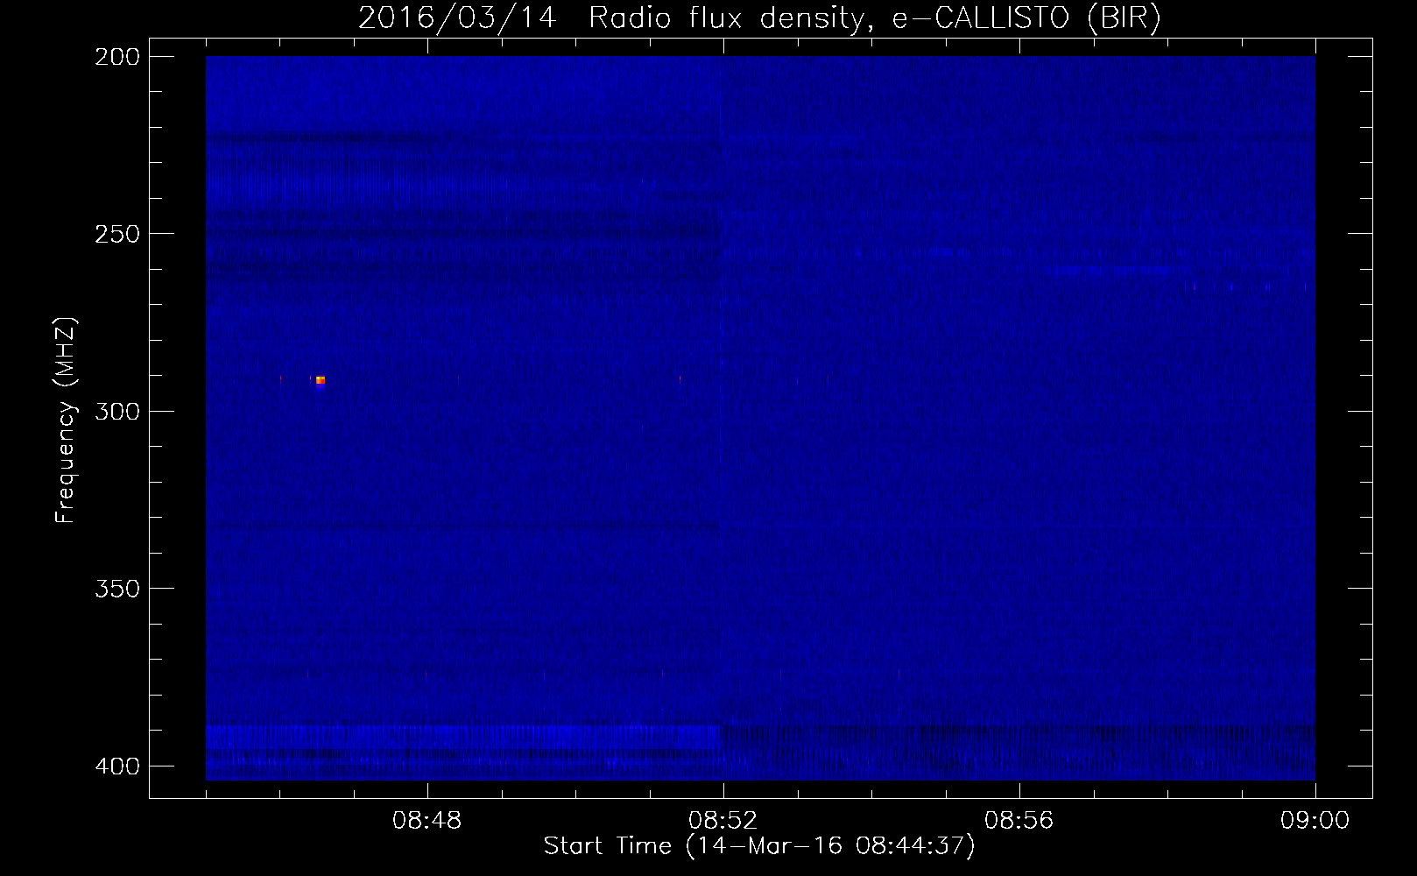
Task: Click the 08:48 time tick label
Action: [x=427, y=820]
